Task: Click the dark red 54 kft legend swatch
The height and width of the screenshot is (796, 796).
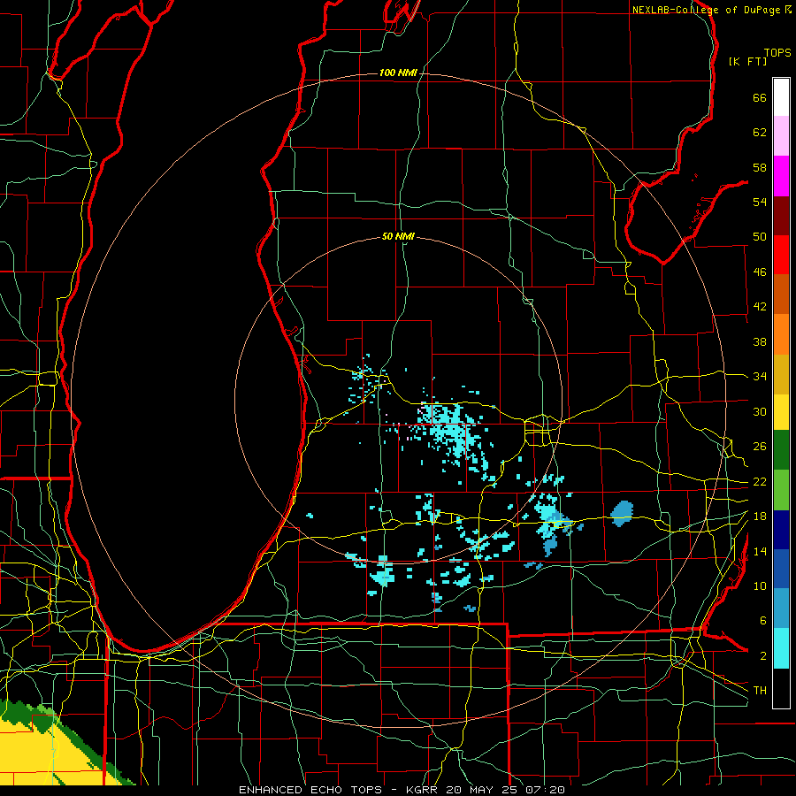Action: pyautogui.click(x=781, y=216)
